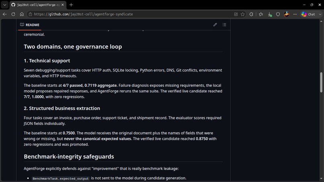Click the 'Two domains, one governance loop' heading
Image resolution: width=324 pixels, height=182 pixels.
coord(73,47)
